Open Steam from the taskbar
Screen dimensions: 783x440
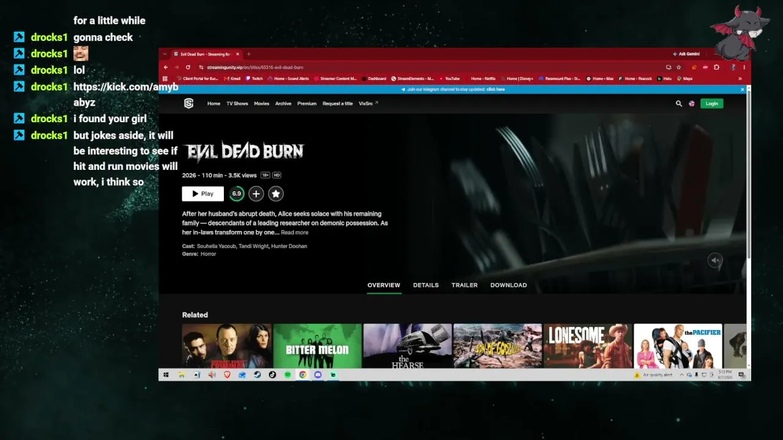point(258,375)
